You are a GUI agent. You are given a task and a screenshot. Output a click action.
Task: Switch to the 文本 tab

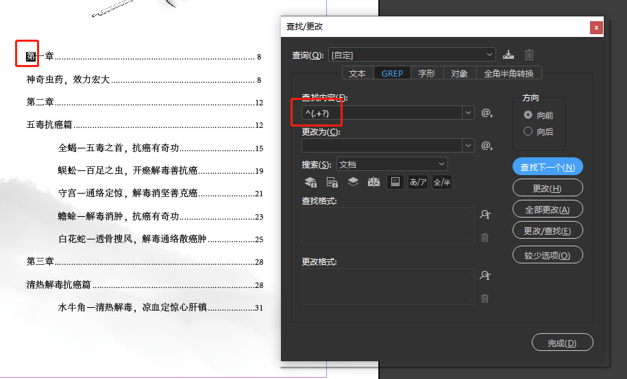click(x=358, y=73)
